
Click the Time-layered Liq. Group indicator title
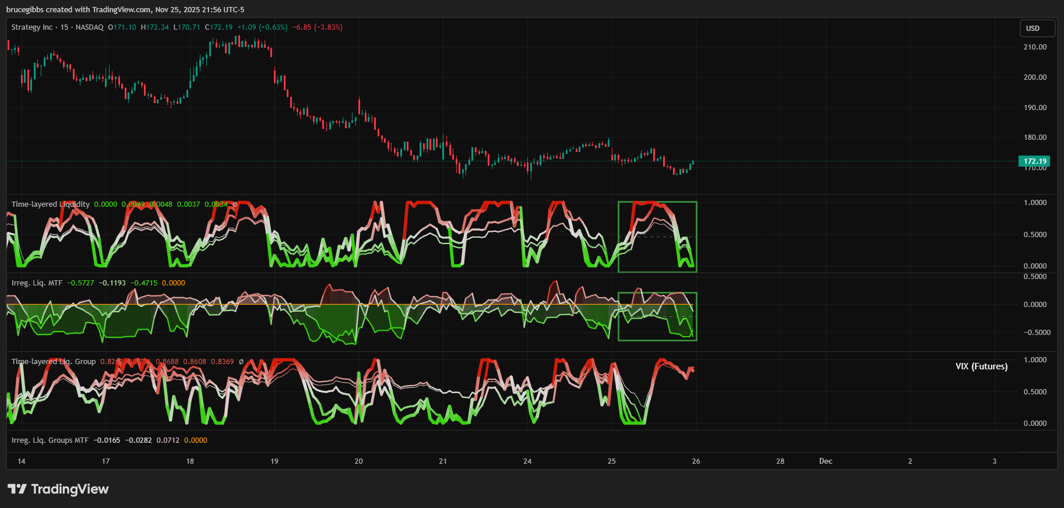click(54, 362)
